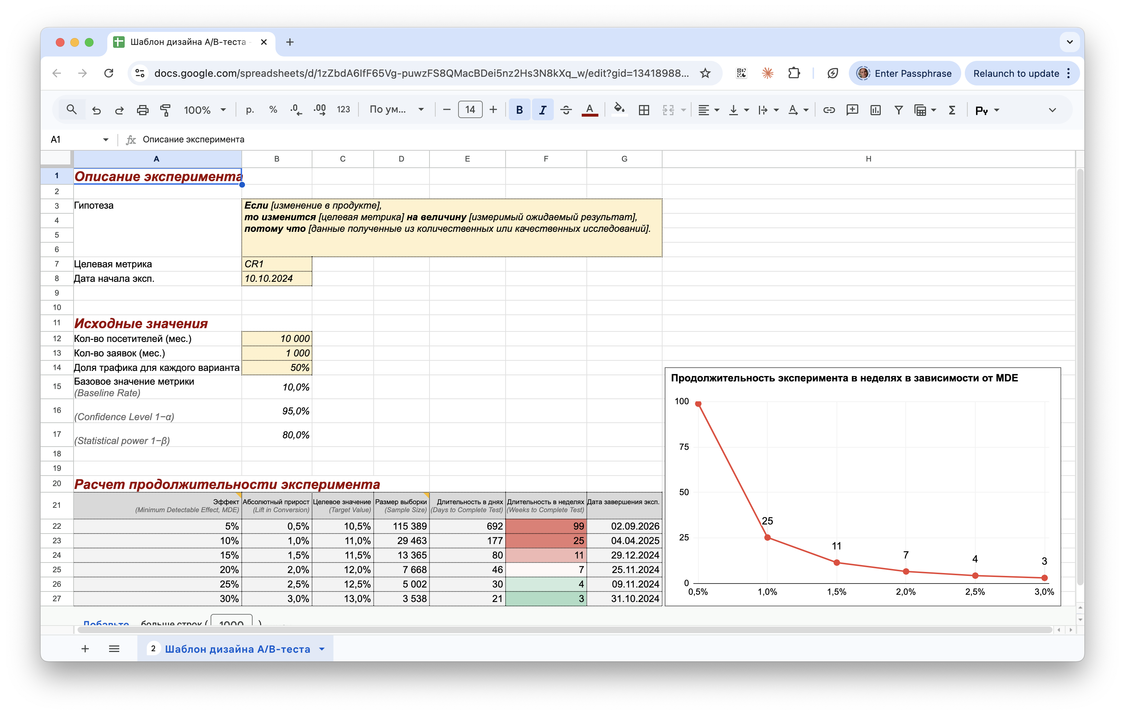
Task: Open the 100% zoom dropdown
Action: click(205, 110)
